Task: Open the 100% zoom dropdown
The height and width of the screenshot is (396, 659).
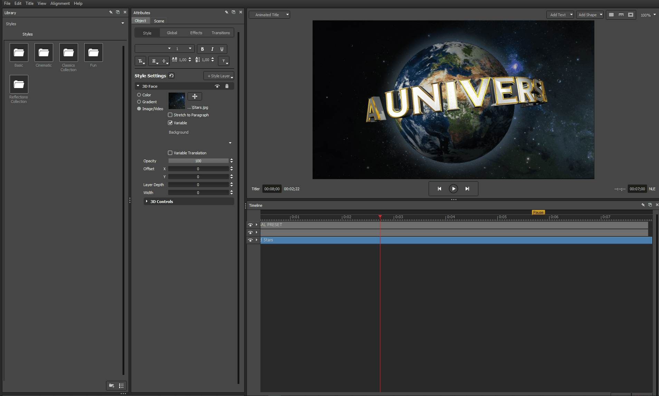Action: [x=648, y=15]
